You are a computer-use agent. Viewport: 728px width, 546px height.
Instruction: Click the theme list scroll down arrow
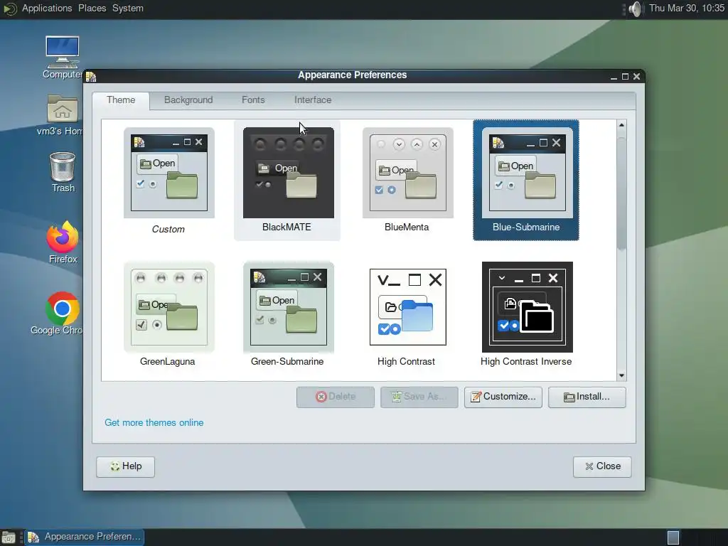(x=621, y=375)
